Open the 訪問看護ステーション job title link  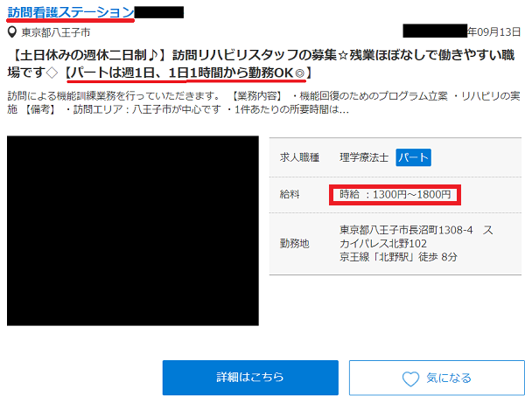(71, 12)
